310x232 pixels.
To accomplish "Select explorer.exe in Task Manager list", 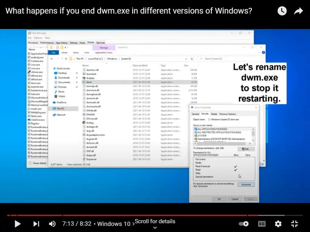I will 37,87.
